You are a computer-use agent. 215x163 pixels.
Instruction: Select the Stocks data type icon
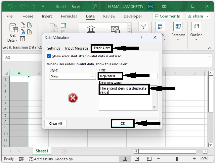click(x=91, y=29)
